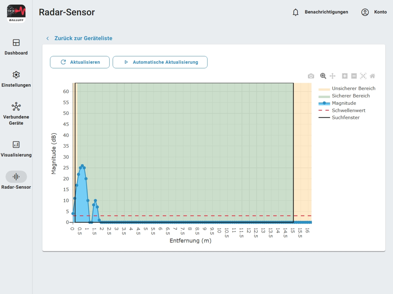Select Einstellungen in the sidebar

point(16,74)
